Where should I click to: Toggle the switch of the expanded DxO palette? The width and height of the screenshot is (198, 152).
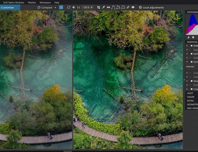point(192,62)
